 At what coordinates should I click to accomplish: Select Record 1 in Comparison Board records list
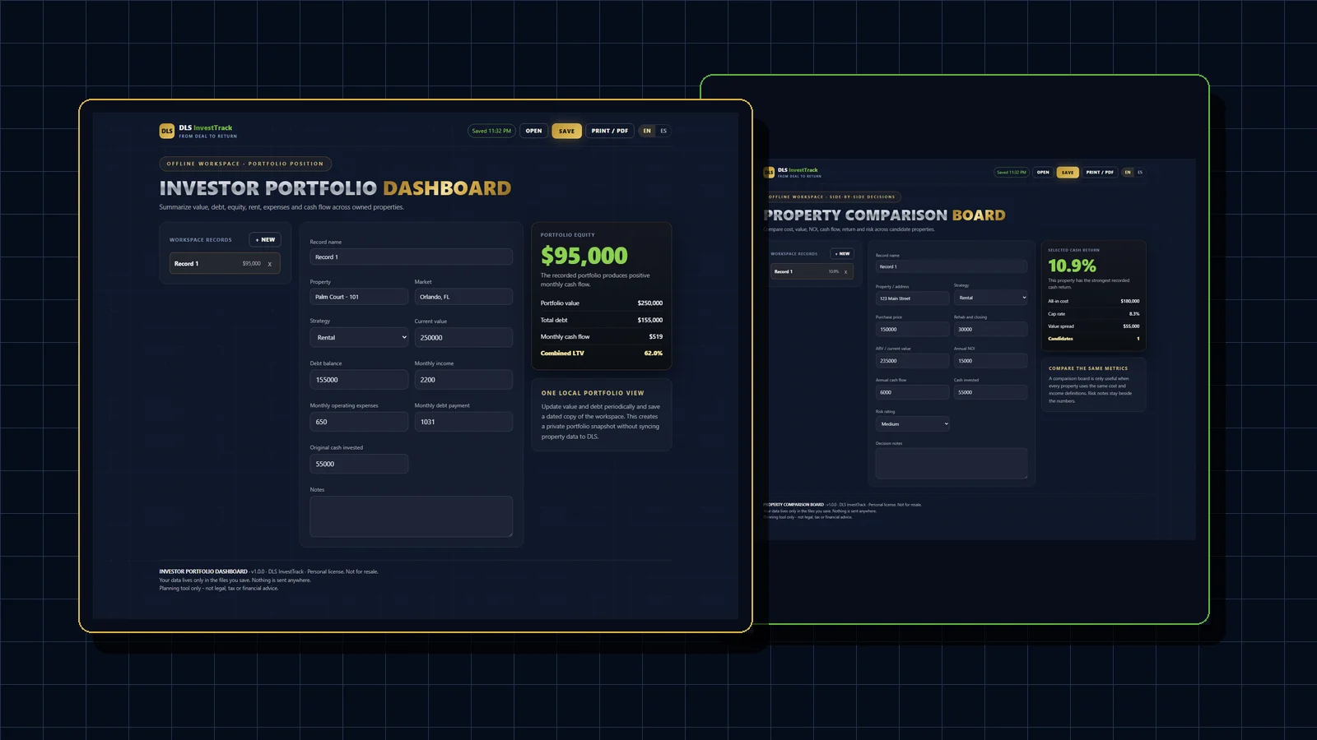tap(812, 271)
